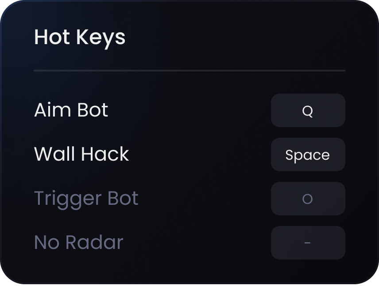Pick the Wall Hack row text
Viewport: 379px width, 286px height.
click(x=81, y=154)
